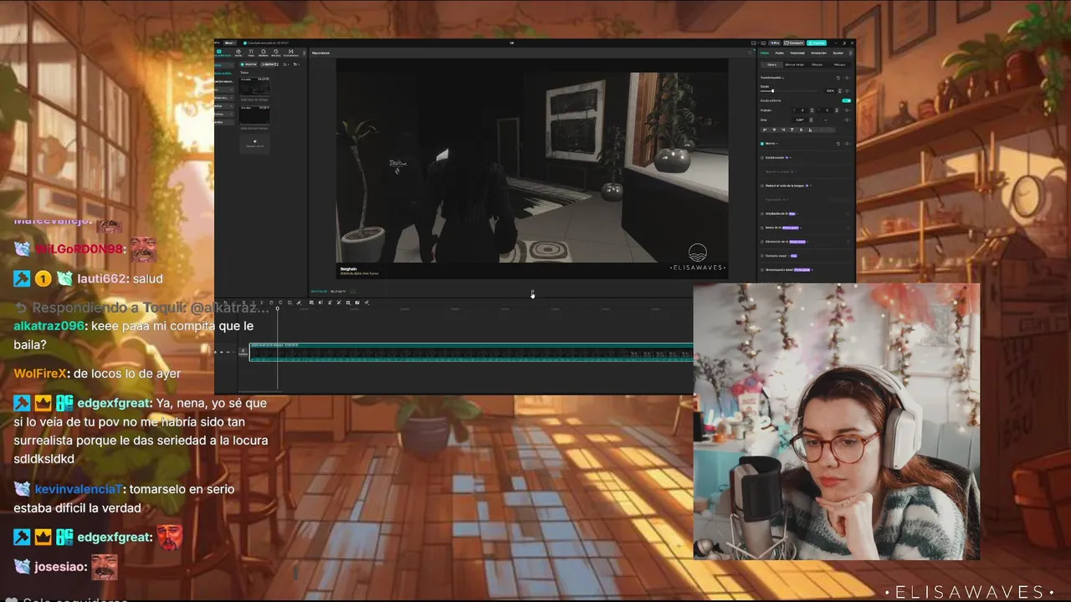This screenshot has width=1071, height=602.
Task: Select the Retoque sub-tab
Action: [x=840, y=64]
